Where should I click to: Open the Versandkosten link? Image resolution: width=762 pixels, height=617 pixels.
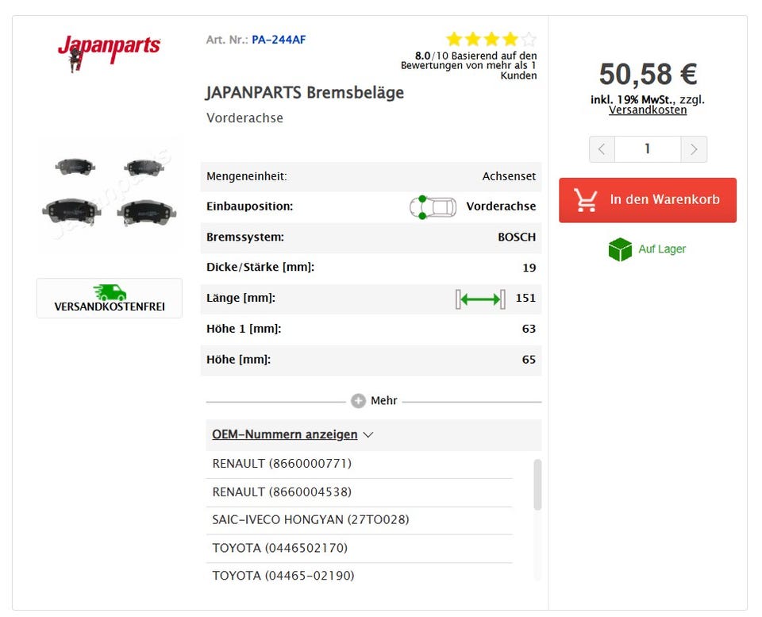coord(648,110)
